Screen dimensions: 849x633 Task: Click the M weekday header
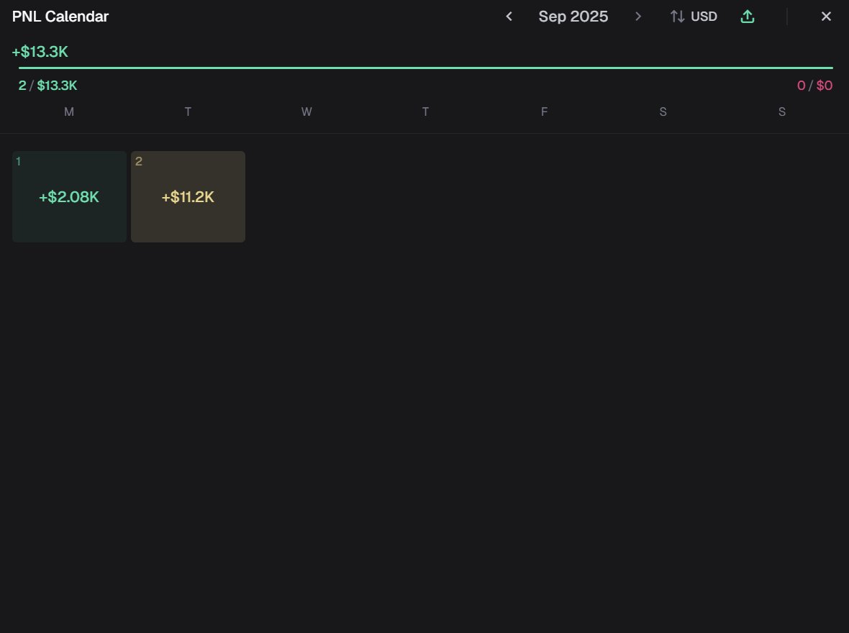(x=69, y=112)
